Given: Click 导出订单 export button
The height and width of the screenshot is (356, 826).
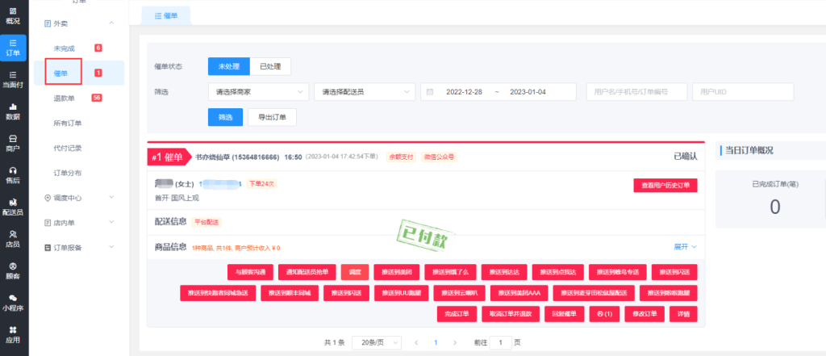Looking at the screenshot, I should (x=272, y=118).
